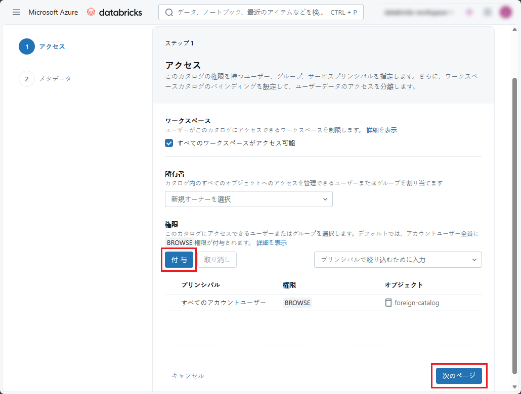Click 次のページ to continue
Viewport: 521px width, 394px height.
(459, 376)
